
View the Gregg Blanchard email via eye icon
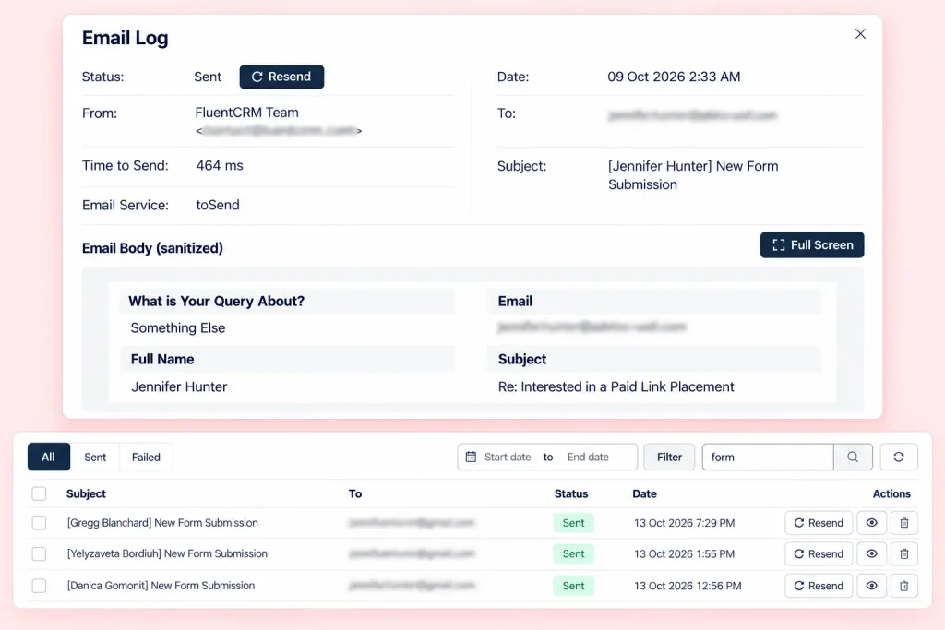[871, 523]
